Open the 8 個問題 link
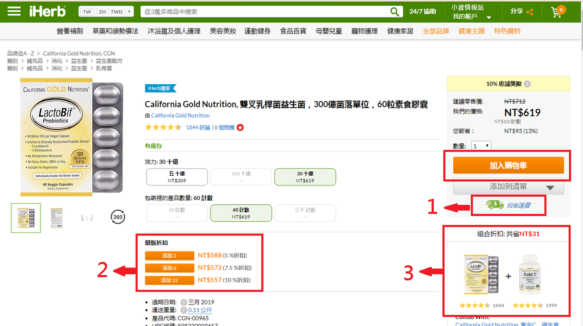Image resolution: width=583 pixels, height=326 pixels. 224,127
